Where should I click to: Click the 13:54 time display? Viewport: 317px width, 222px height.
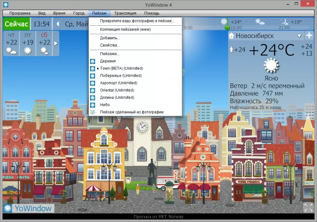(41, 24)
